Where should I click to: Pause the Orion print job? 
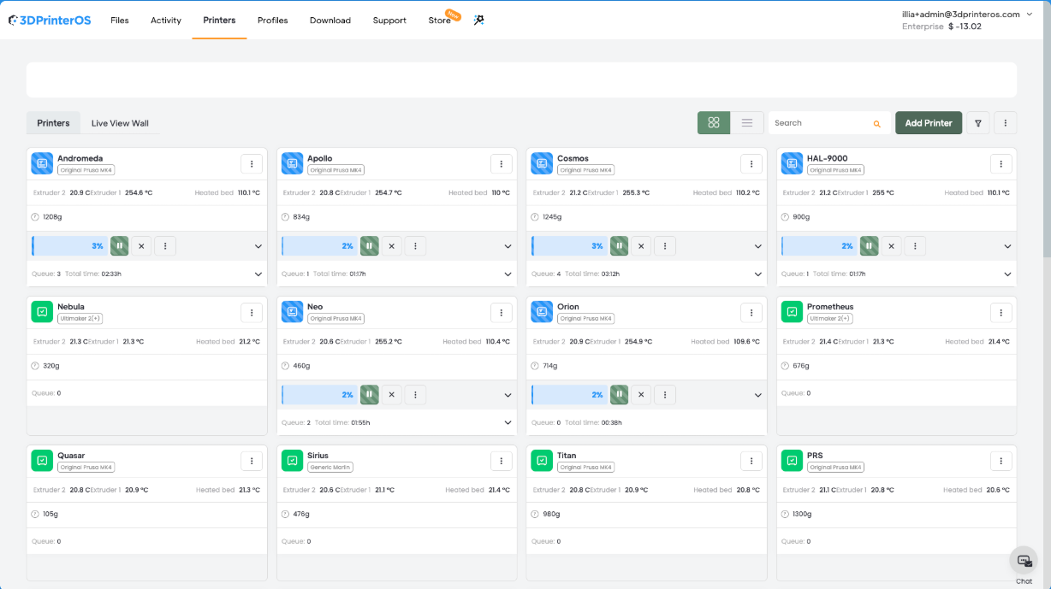619,395
